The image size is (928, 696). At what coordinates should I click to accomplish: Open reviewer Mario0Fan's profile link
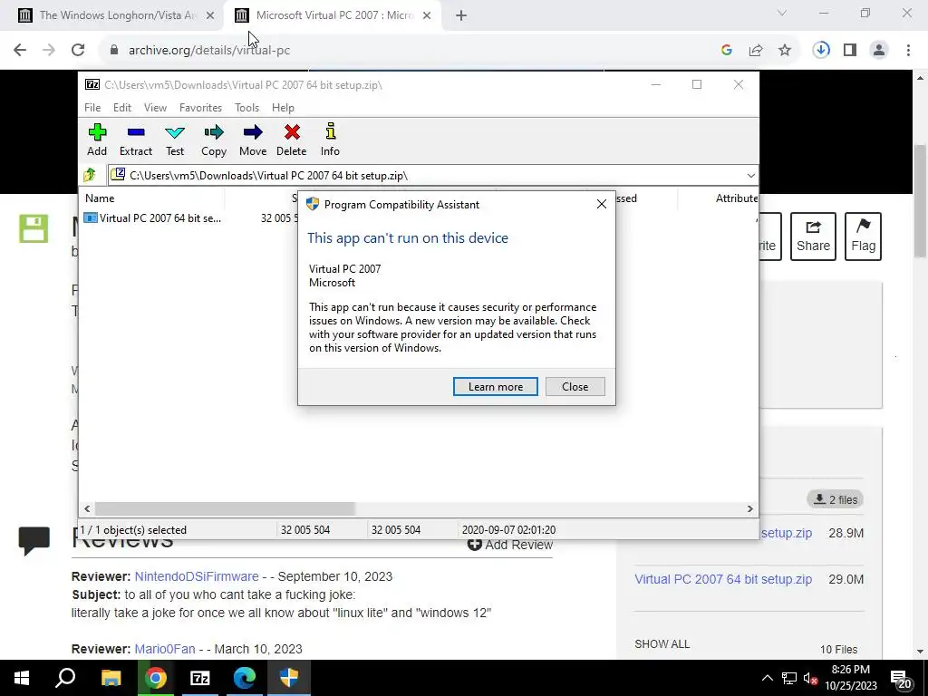tap(165, 649)
